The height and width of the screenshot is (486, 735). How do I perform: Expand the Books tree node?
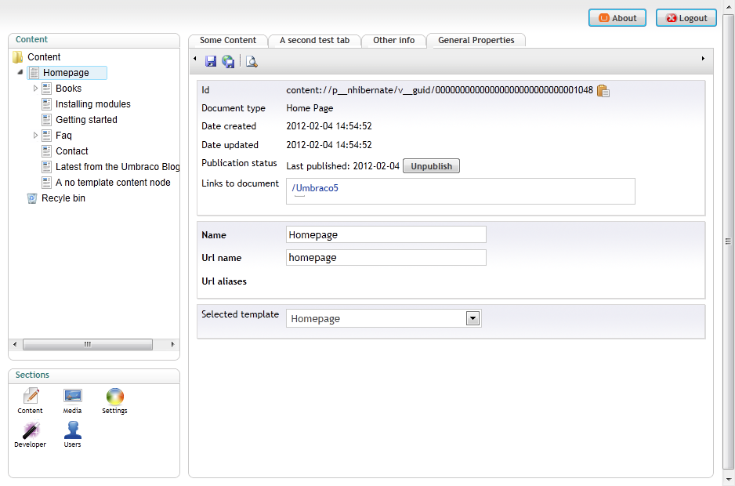(x=35, y=89)
